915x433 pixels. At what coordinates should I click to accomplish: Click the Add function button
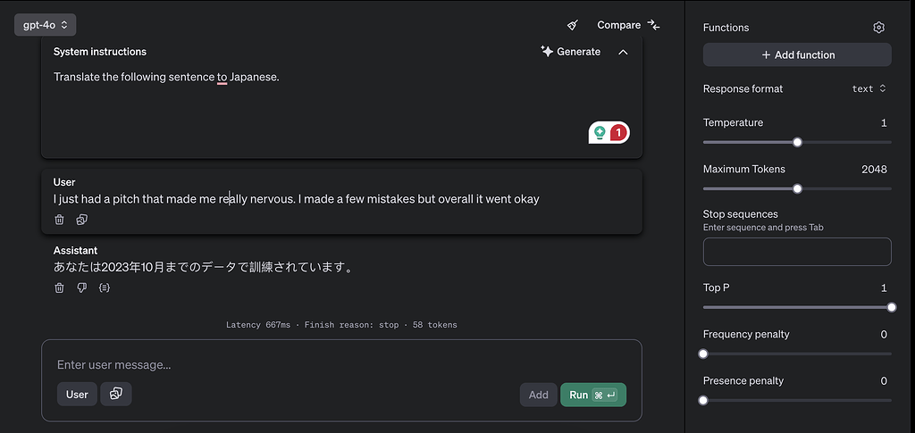(x=797, y=54)
